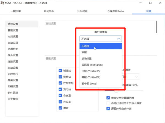Click the settings vertical scrollbar
The height and width of the screenshot is (123, 165).
[156, 27]
